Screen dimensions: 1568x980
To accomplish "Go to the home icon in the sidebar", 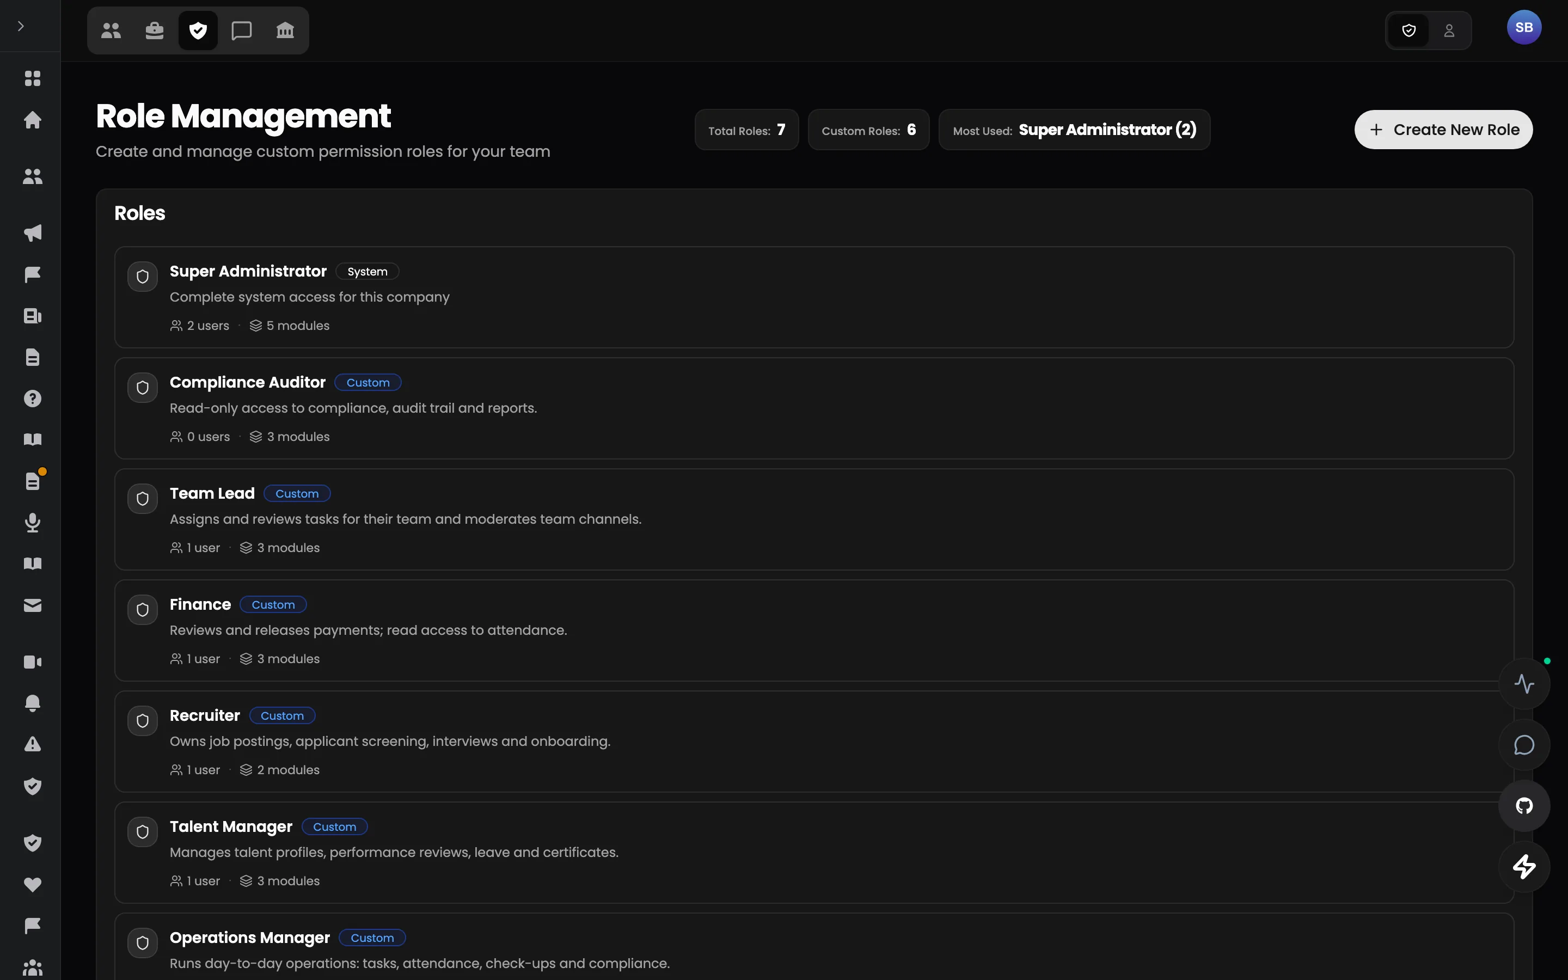I will coord(33,120).
